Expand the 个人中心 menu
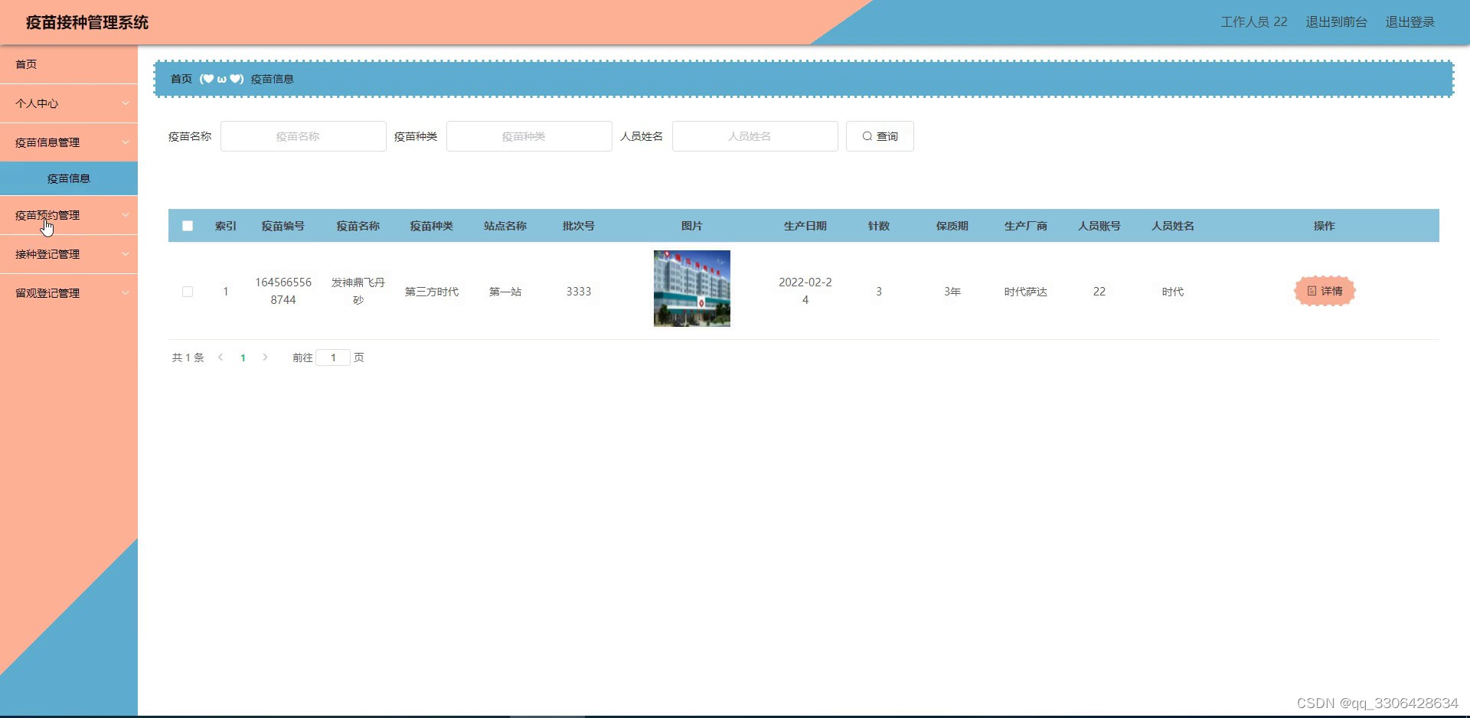Screen dimensions: 1470x718 (x=69, y=103)
